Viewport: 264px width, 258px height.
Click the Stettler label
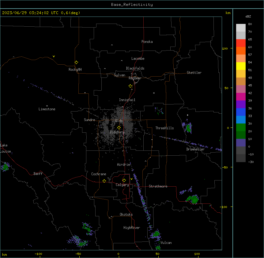pyautogui.click(x=194, y=73)
